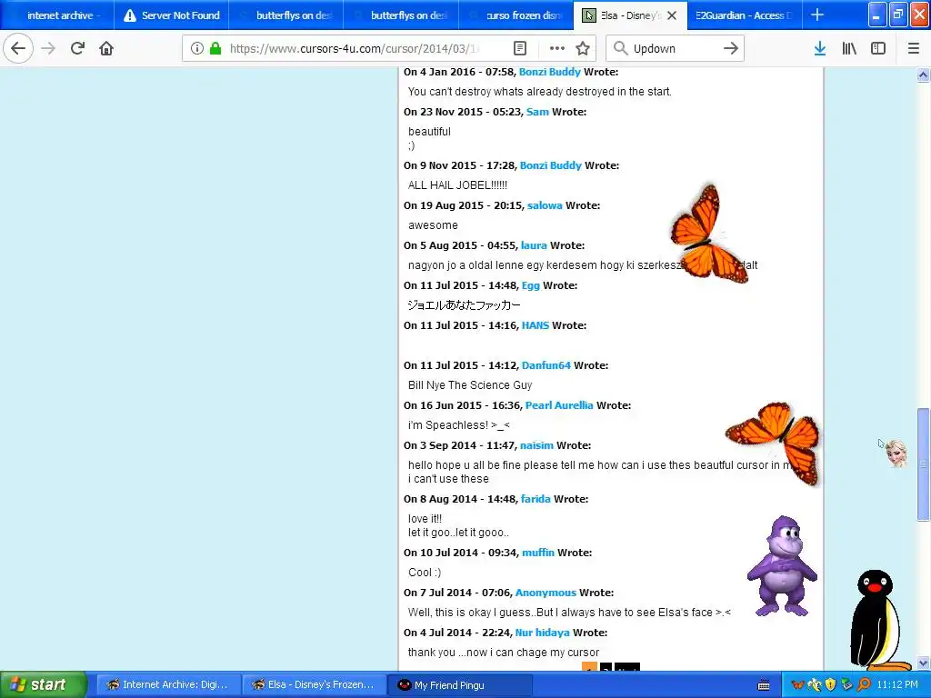Open Danfun64's username link
This screenshot has width=931, height=698.
tap(546, 365)
